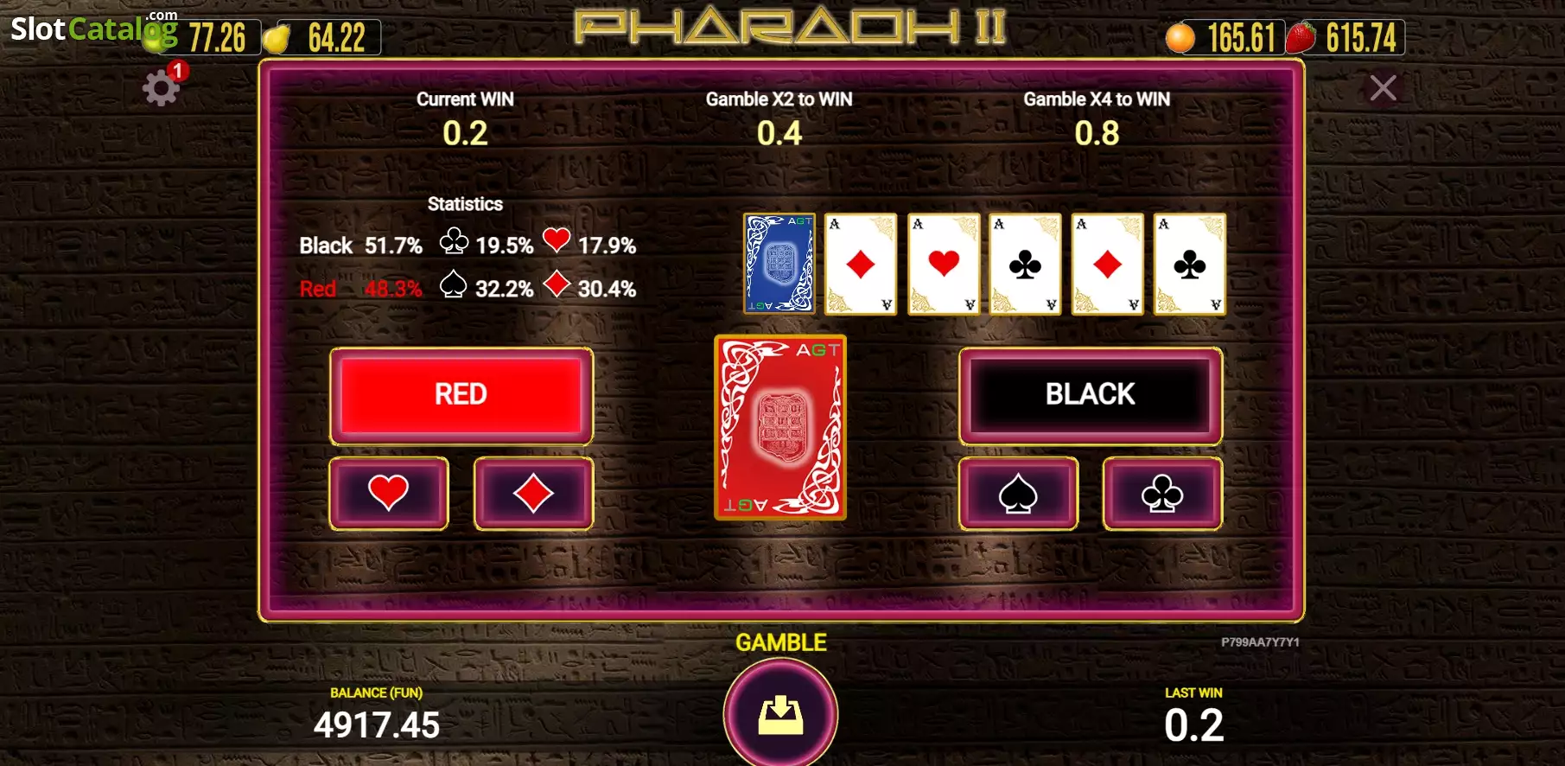Open the settings gear icon

tap(162, 87)
